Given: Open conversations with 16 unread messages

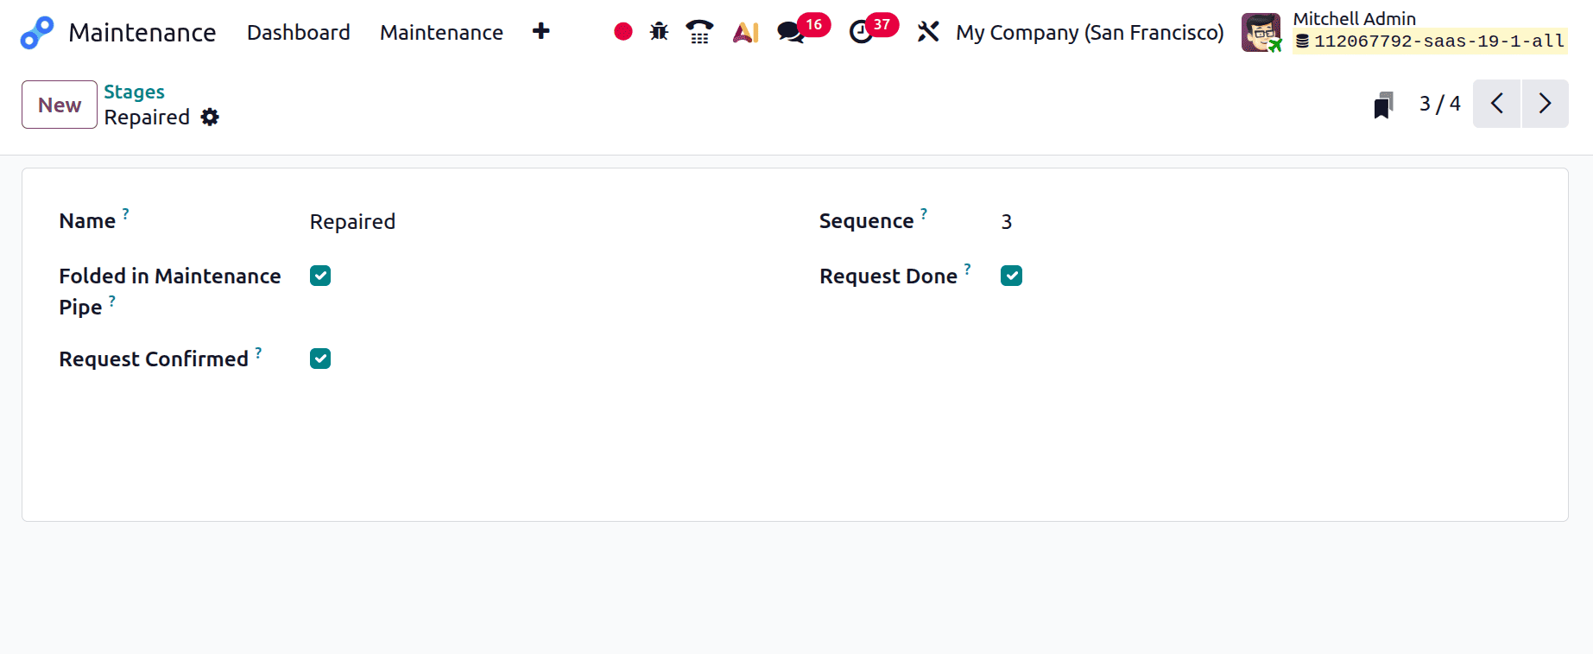Looking at the screenshot, I should [x=803, y=30].
